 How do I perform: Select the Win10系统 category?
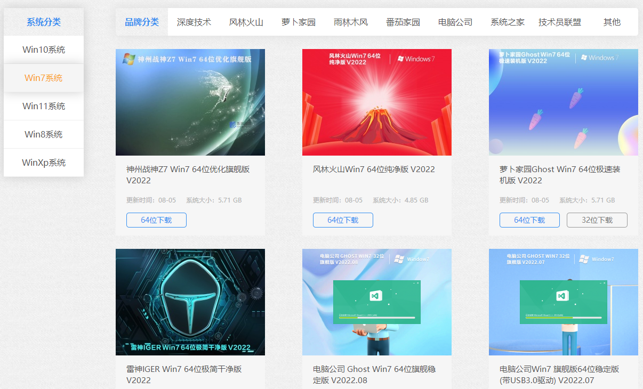44,50
